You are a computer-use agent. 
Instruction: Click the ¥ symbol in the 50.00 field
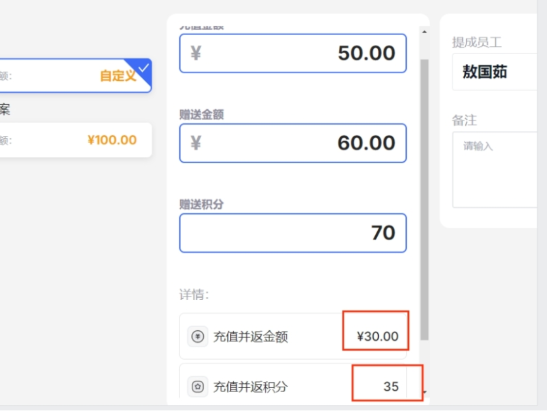tap(195, 53)
